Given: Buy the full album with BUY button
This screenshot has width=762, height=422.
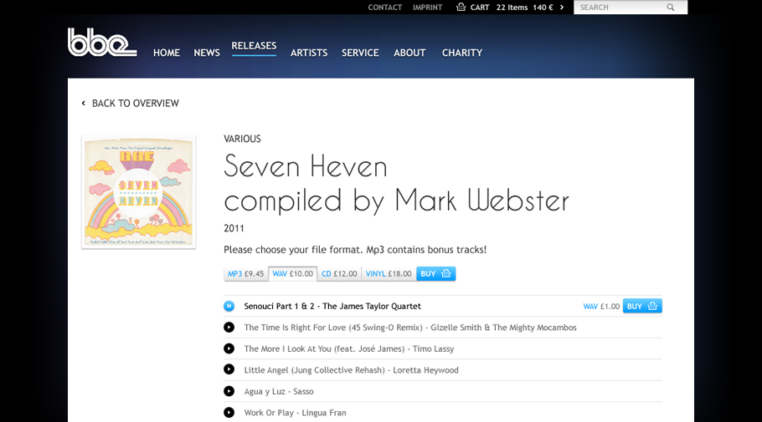Looking at the screenshot, I should (x=435, y=273).
